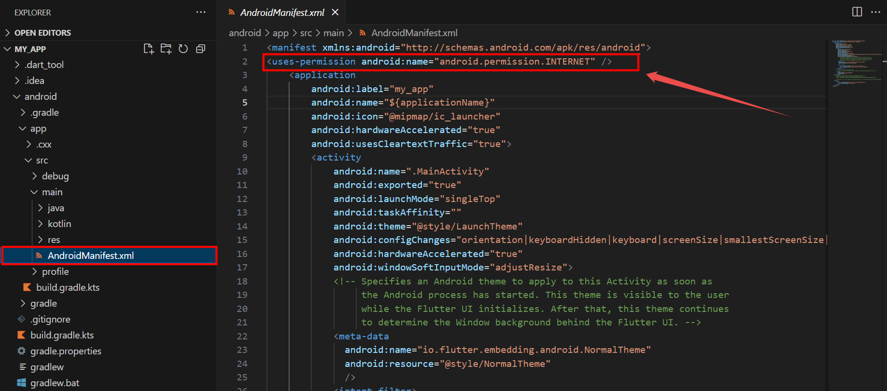
Task: Click breadcrumb 'AndroidManifest.xml' file name
Action: click(x=414, y=33)
